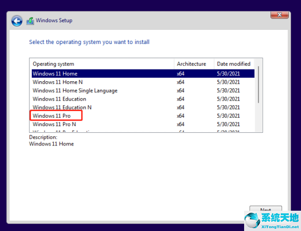Click the Architecture column header

(x=194, y=64)
